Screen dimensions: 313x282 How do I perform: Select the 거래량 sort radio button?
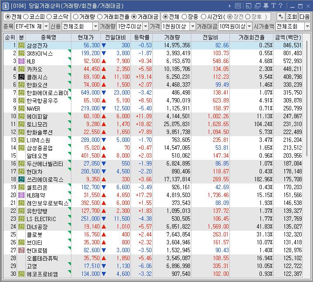point(76,17)
